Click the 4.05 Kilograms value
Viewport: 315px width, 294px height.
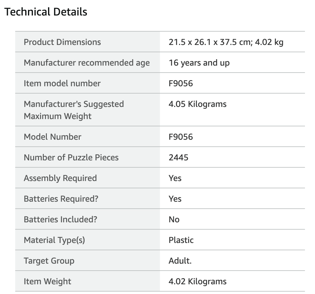click(197, 104)
